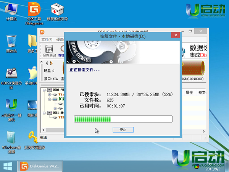Click the green search progress bar
229x172 pixels.
coord(123,119)
